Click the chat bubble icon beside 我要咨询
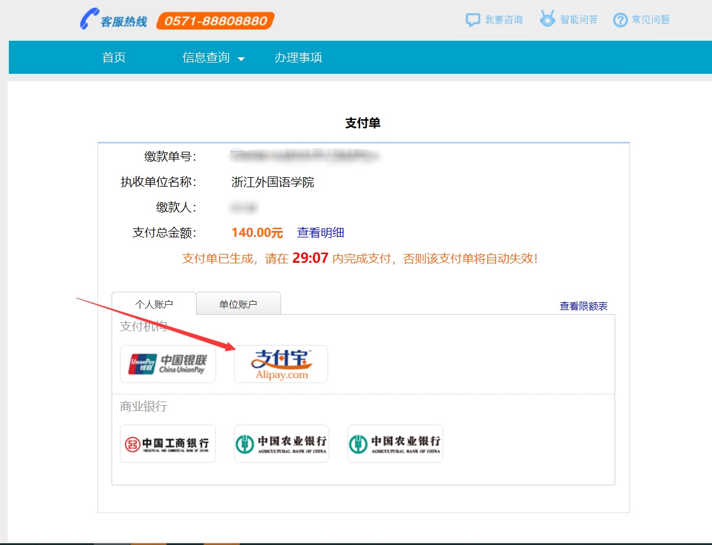 click(x=472, y=19)
